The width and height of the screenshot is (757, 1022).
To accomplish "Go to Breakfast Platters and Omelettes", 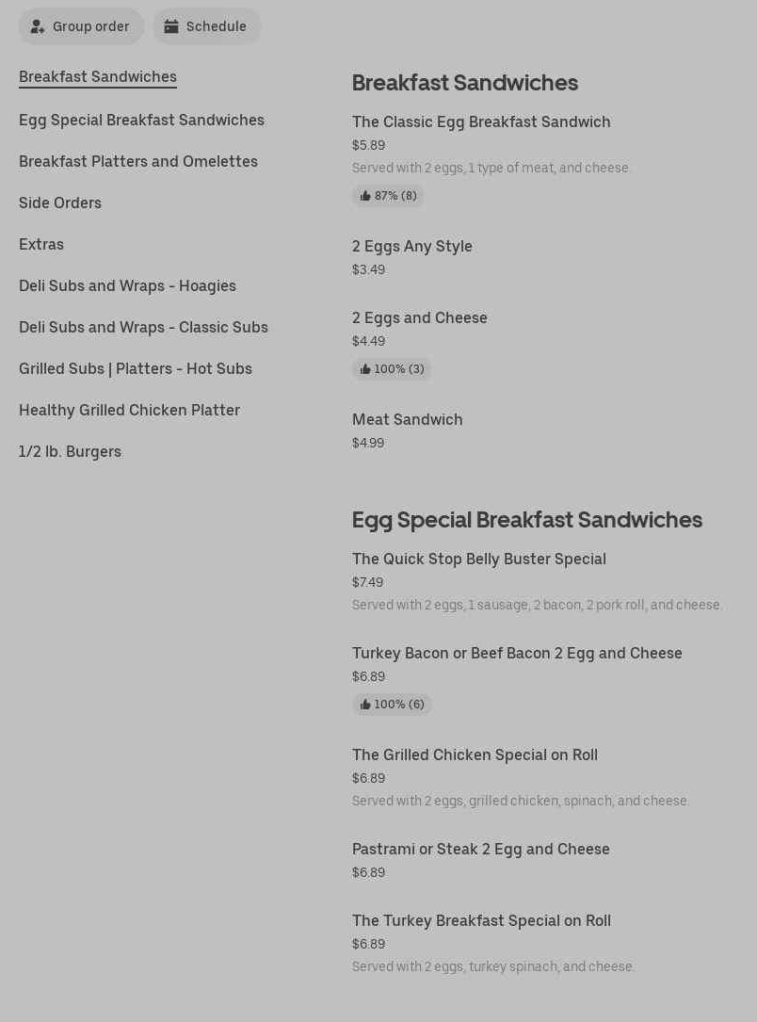I will [138, 161].
